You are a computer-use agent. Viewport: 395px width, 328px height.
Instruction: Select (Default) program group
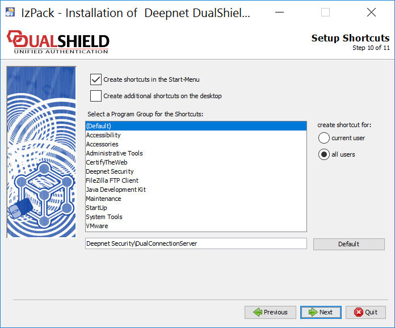tap(196, 126)
